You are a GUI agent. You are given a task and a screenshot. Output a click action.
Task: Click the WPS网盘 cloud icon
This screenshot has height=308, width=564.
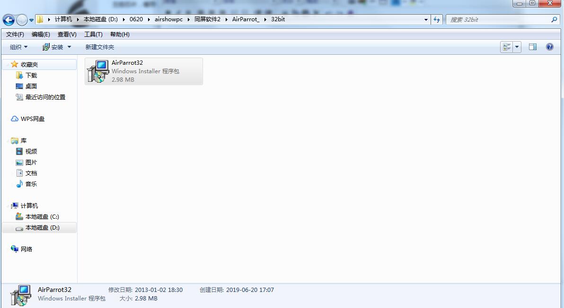point(14,119)
